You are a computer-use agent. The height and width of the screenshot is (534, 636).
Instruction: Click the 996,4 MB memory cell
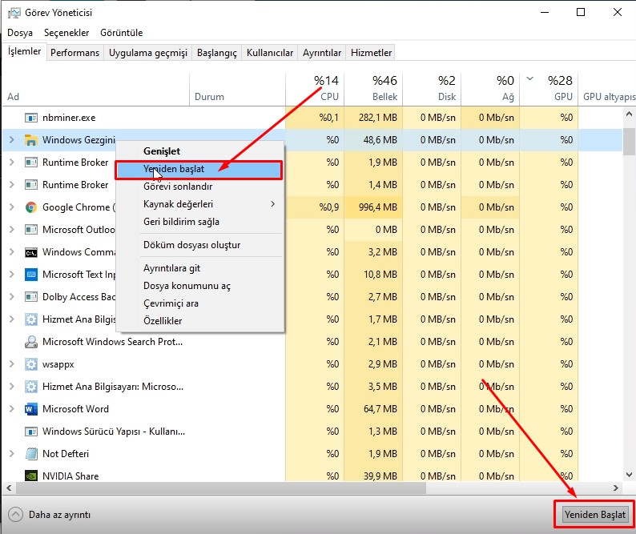coord(373,207)
